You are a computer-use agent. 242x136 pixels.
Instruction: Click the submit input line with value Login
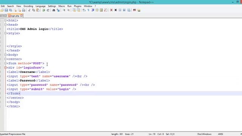(41, 89)
